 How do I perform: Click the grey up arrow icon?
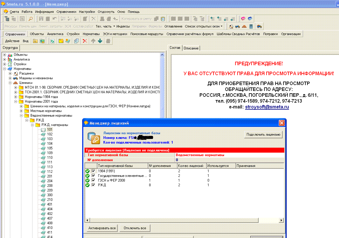93,41
